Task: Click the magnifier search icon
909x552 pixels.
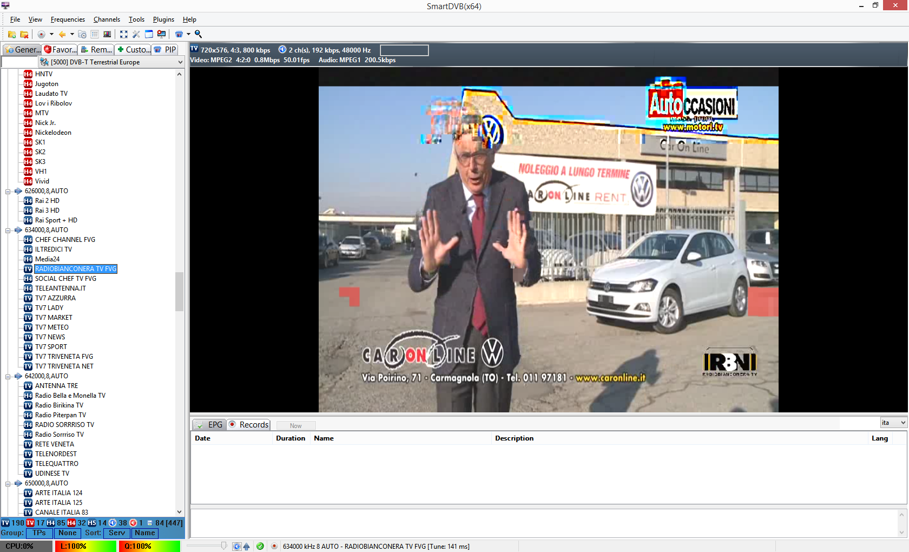Action: pos(199,34)
